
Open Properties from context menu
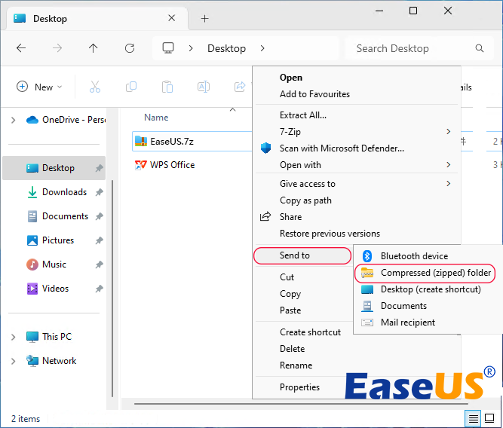point(299,387)
